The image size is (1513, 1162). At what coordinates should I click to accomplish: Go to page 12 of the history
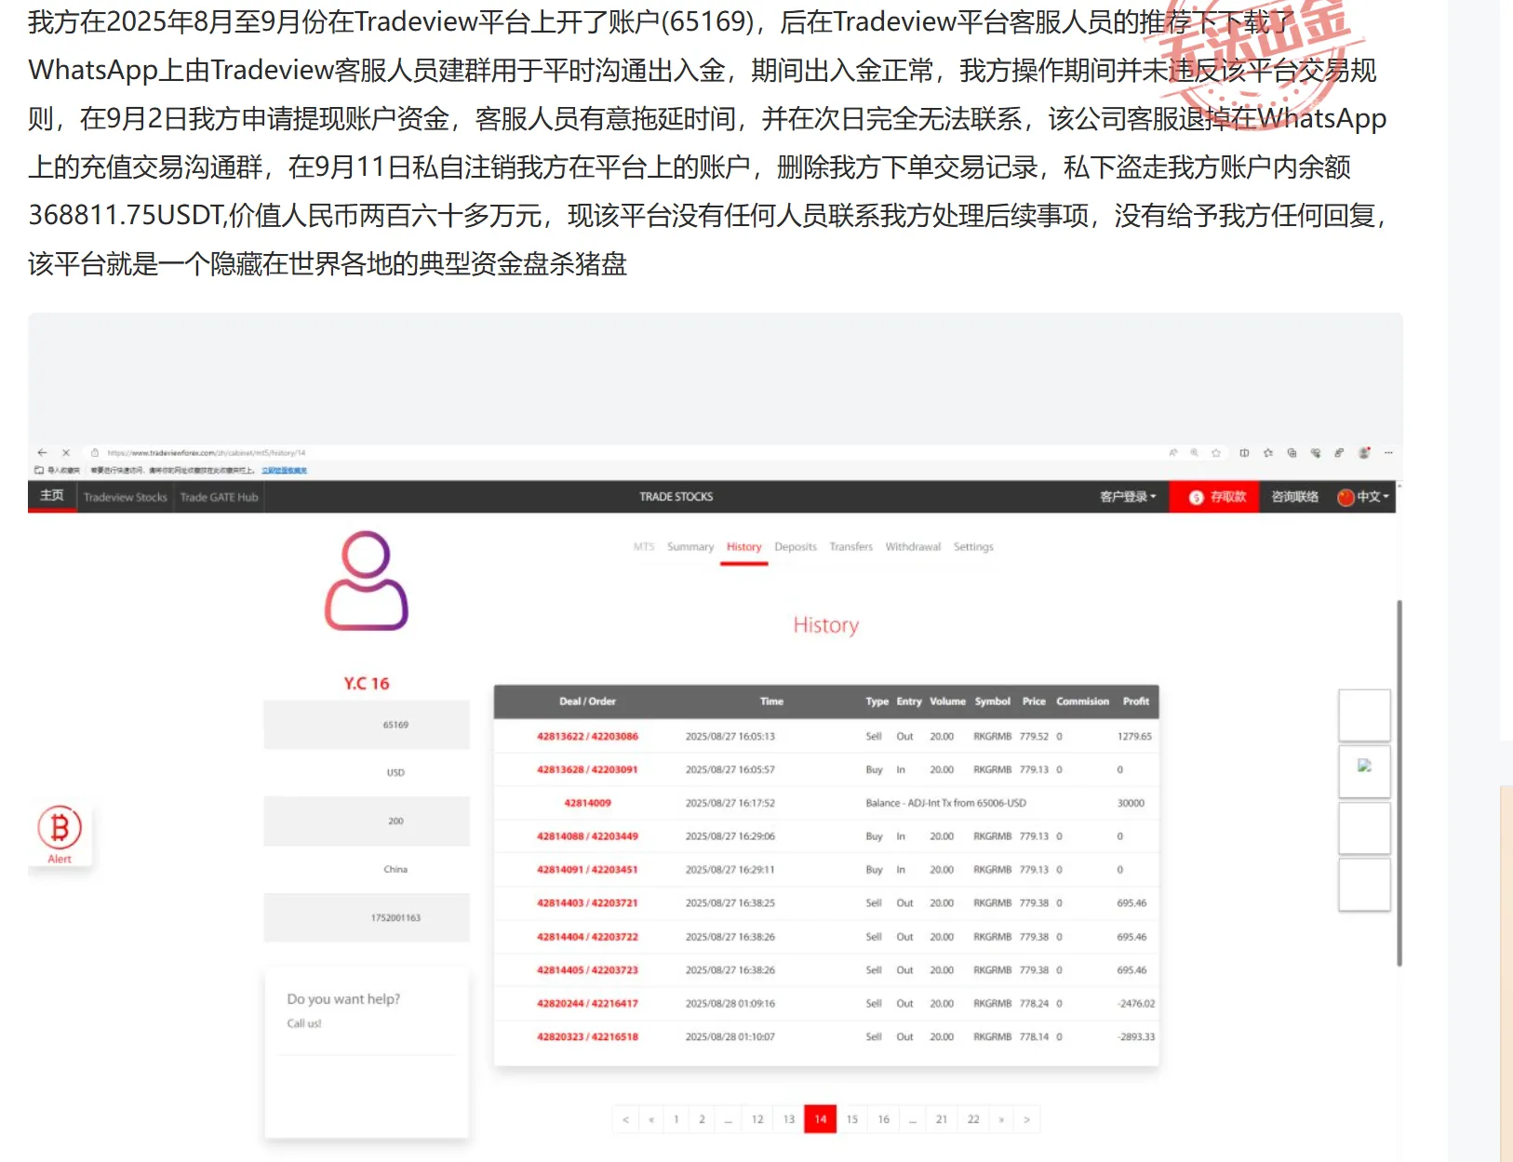point(757,1119)
